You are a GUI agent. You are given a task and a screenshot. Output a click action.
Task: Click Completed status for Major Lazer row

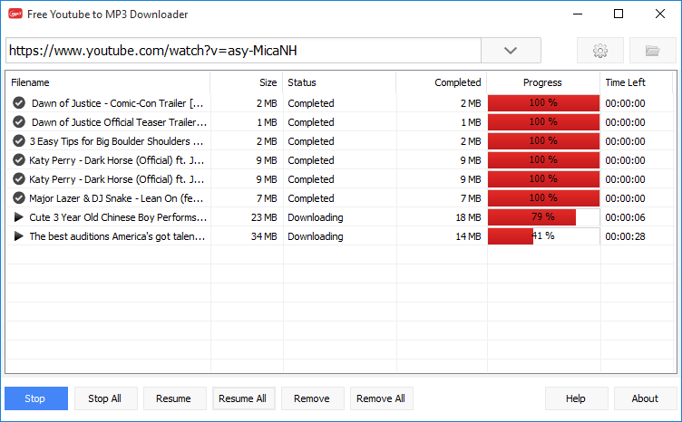pos(311,198)
